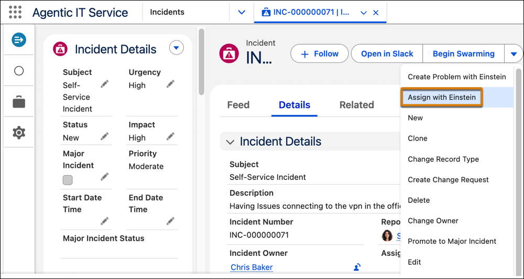Choose Delete from the actions menu
Viewport: 524px width, 279px height.
[x=457, y=200]
